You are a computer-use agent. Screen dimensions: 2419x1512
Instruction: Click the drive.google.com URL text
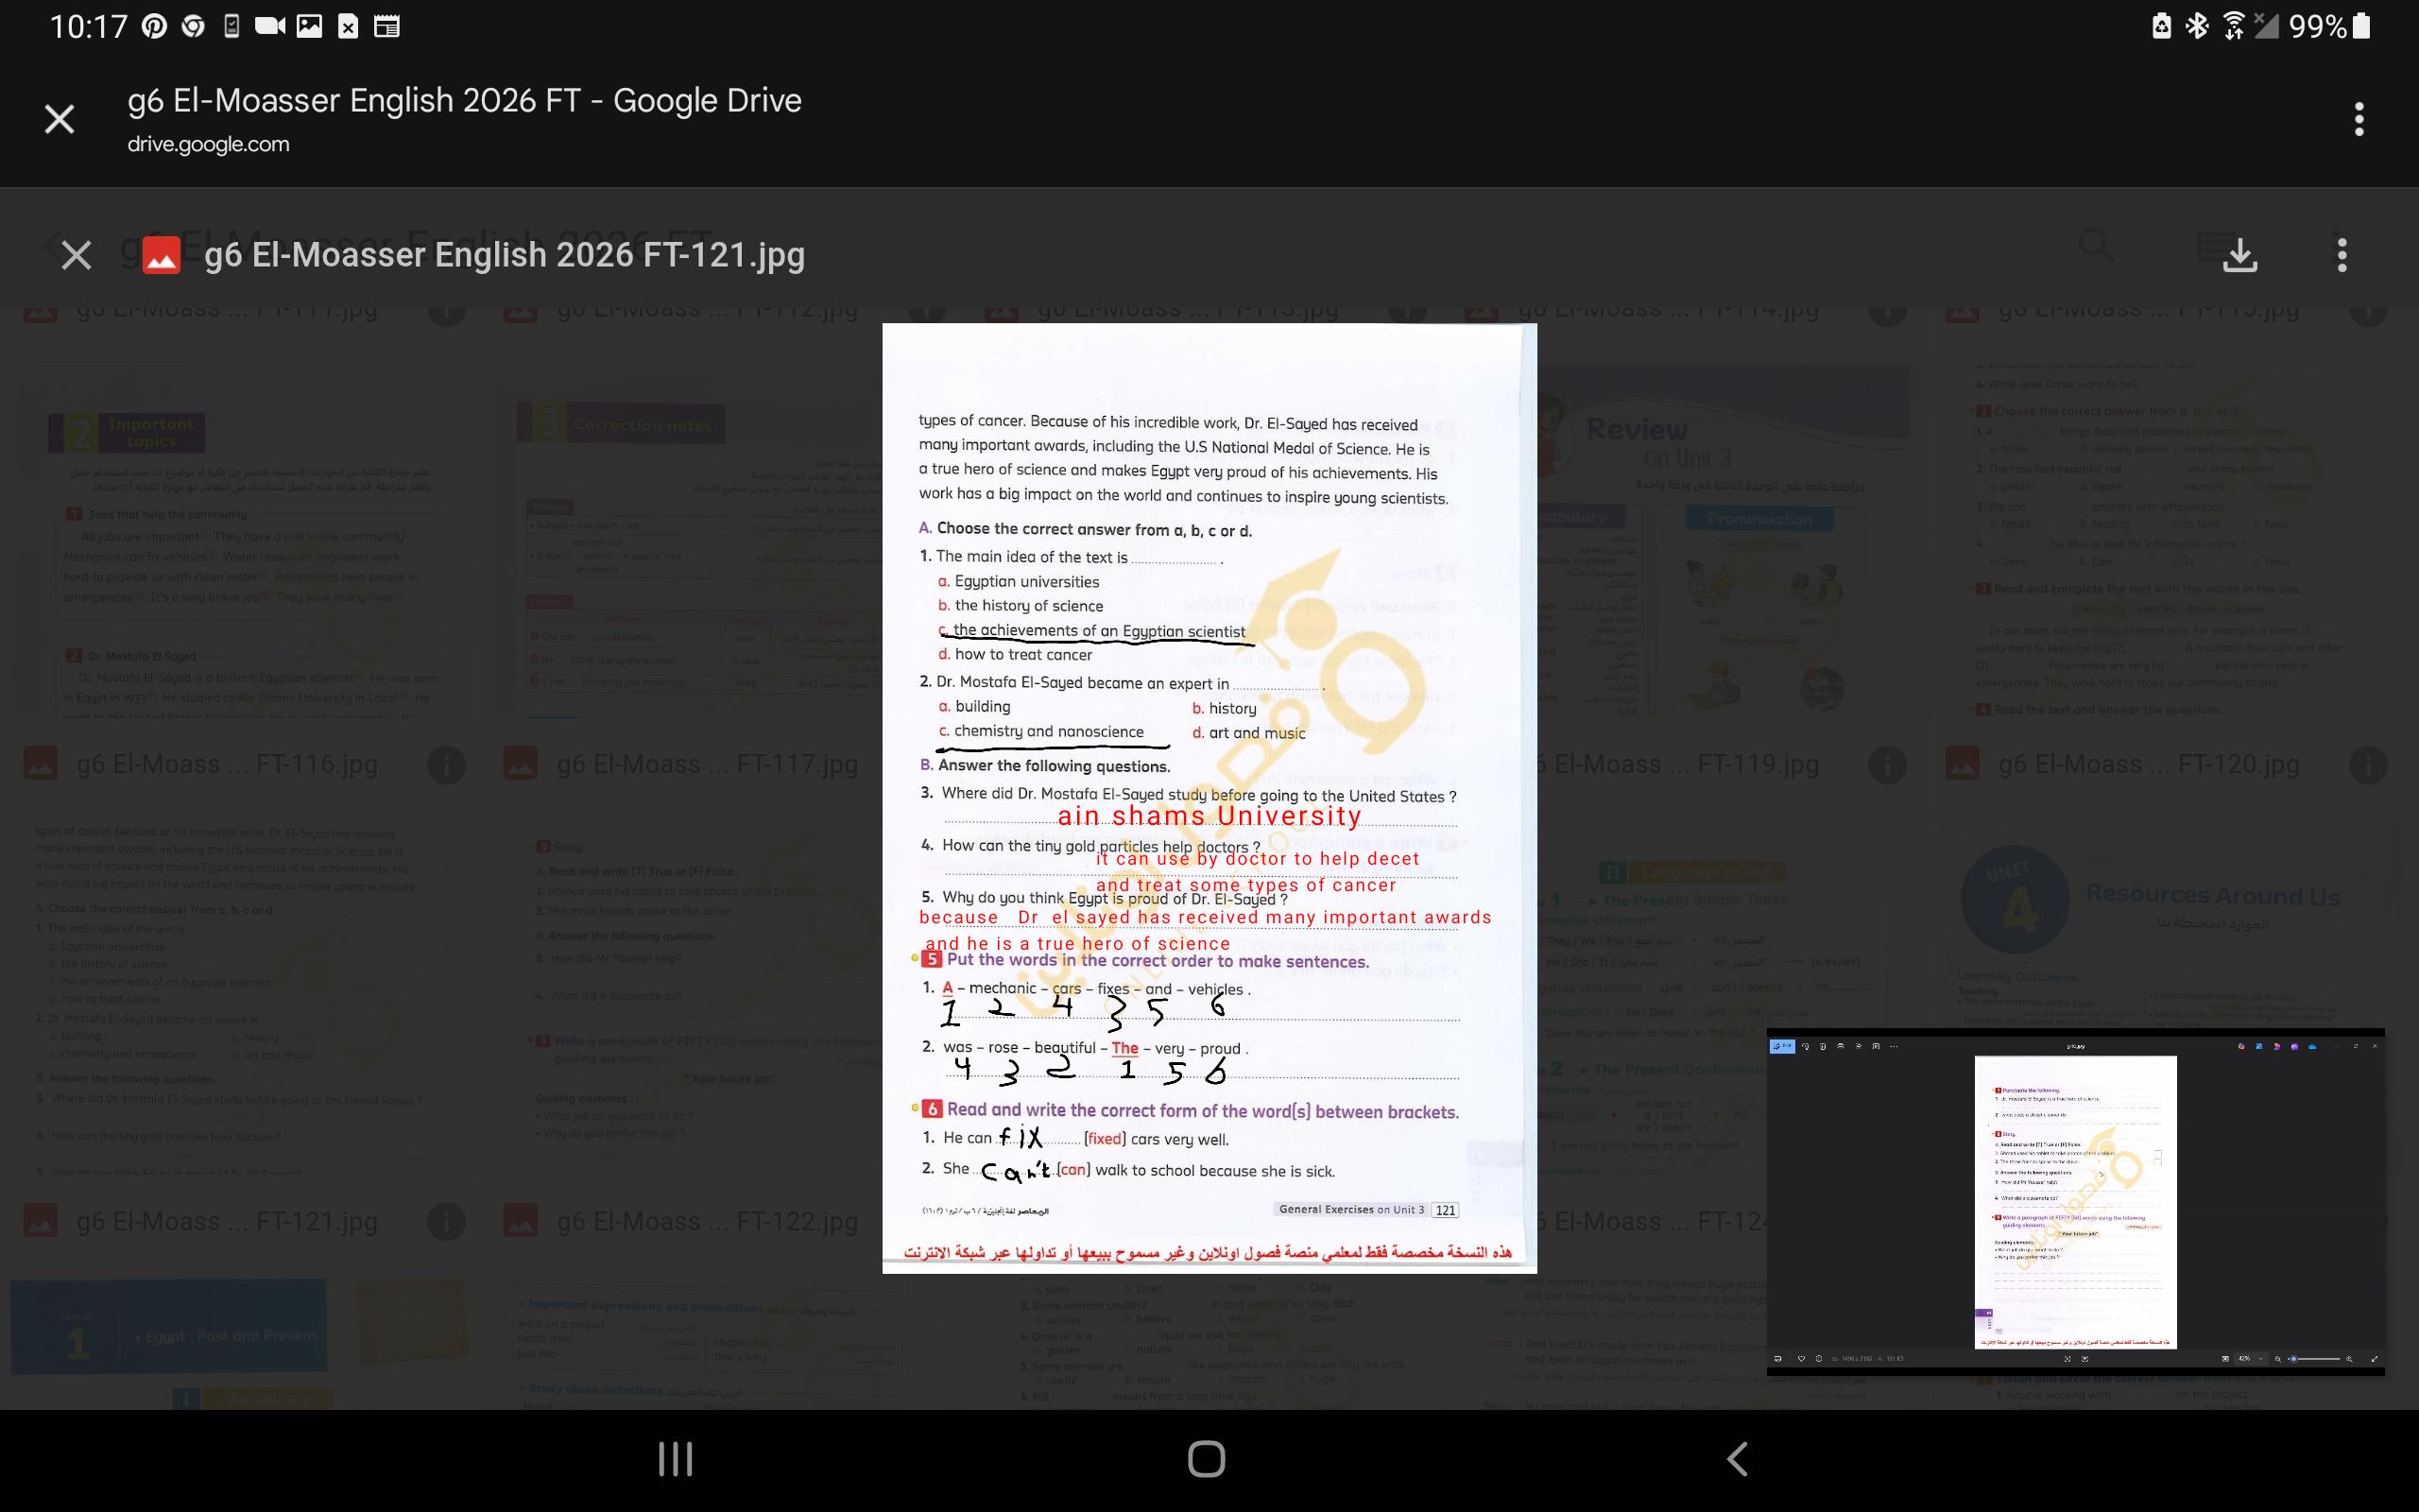coord(208,144)
